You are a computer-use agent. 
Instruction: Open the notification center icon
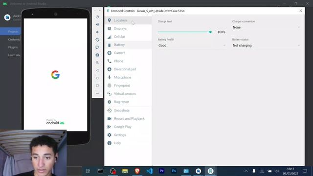305,171
